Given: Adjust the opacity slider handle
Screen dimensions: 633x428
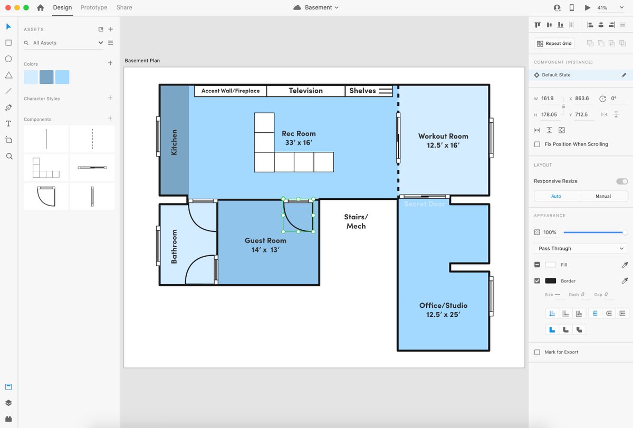Looking at the screenshot, I should coord(625,232).
